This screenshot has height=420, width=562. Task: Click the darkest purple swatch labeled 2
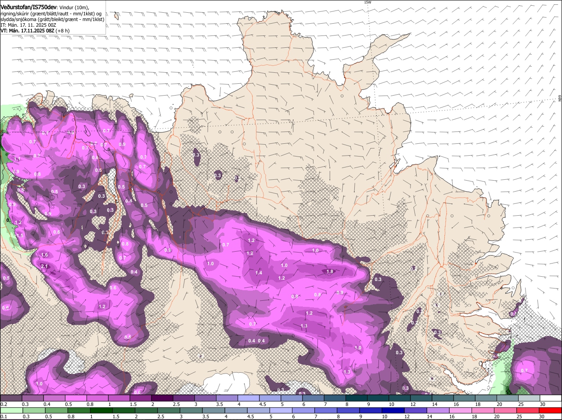point(162,398)
